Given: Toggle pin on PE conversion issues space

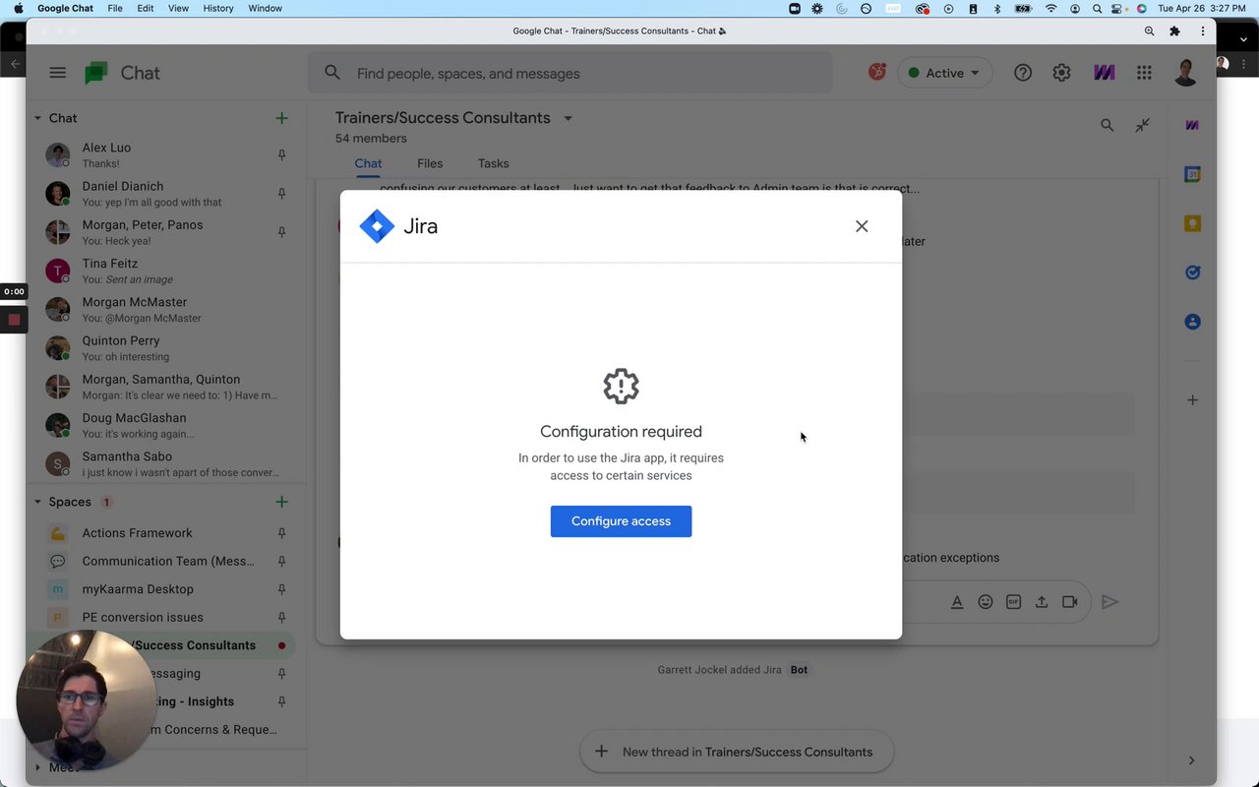Looking at the screenshot, I should 281,617.
